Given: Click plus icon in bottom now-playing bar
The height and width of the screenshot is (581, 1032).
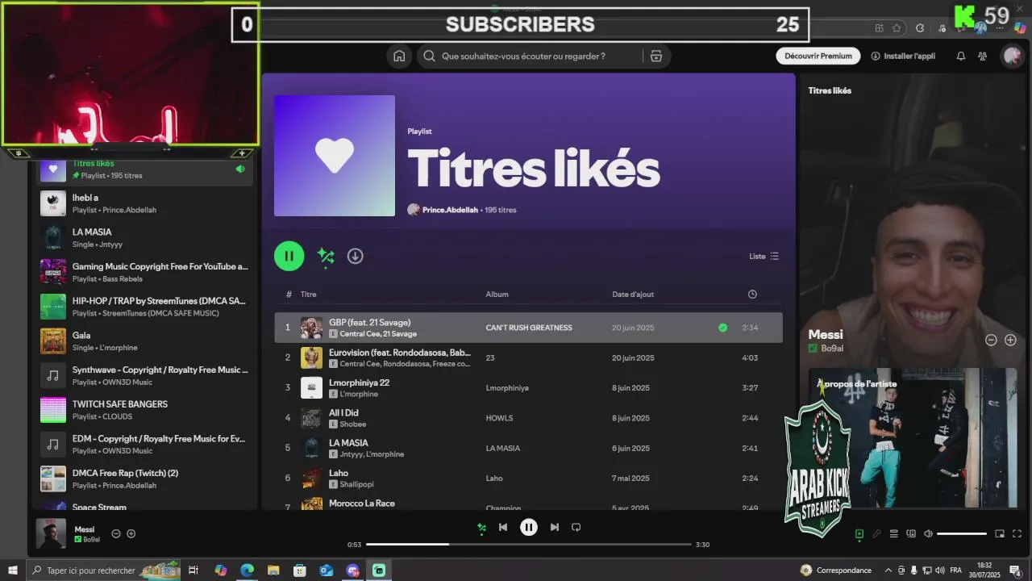Looking at the screenshot, I should tap(131, 533).
